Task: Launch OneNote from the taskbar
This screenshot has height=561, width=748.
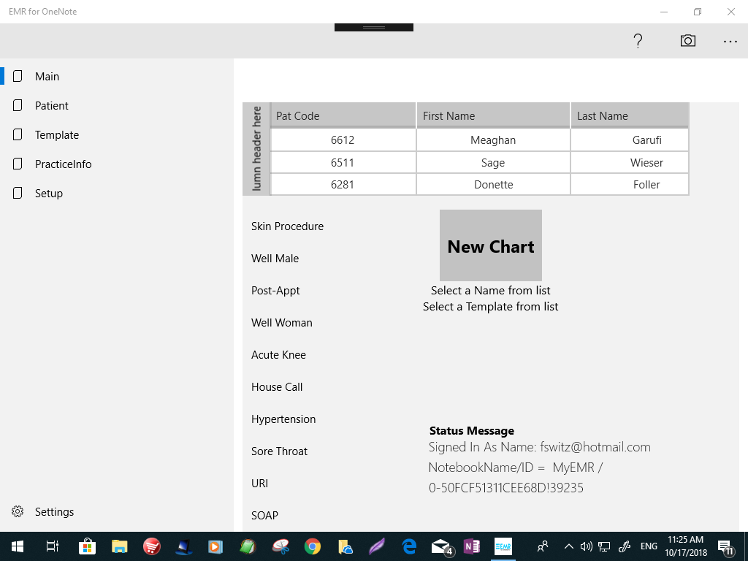Action: (472, 546)
